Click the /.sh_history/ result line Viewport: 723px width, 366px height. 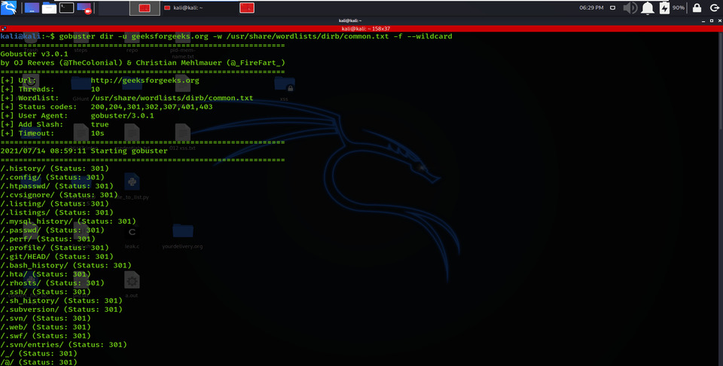tap(61, 300)
